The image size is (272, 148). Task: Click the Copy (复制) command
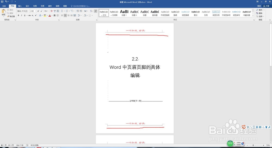pyautogui.click(x=10, y=13)
